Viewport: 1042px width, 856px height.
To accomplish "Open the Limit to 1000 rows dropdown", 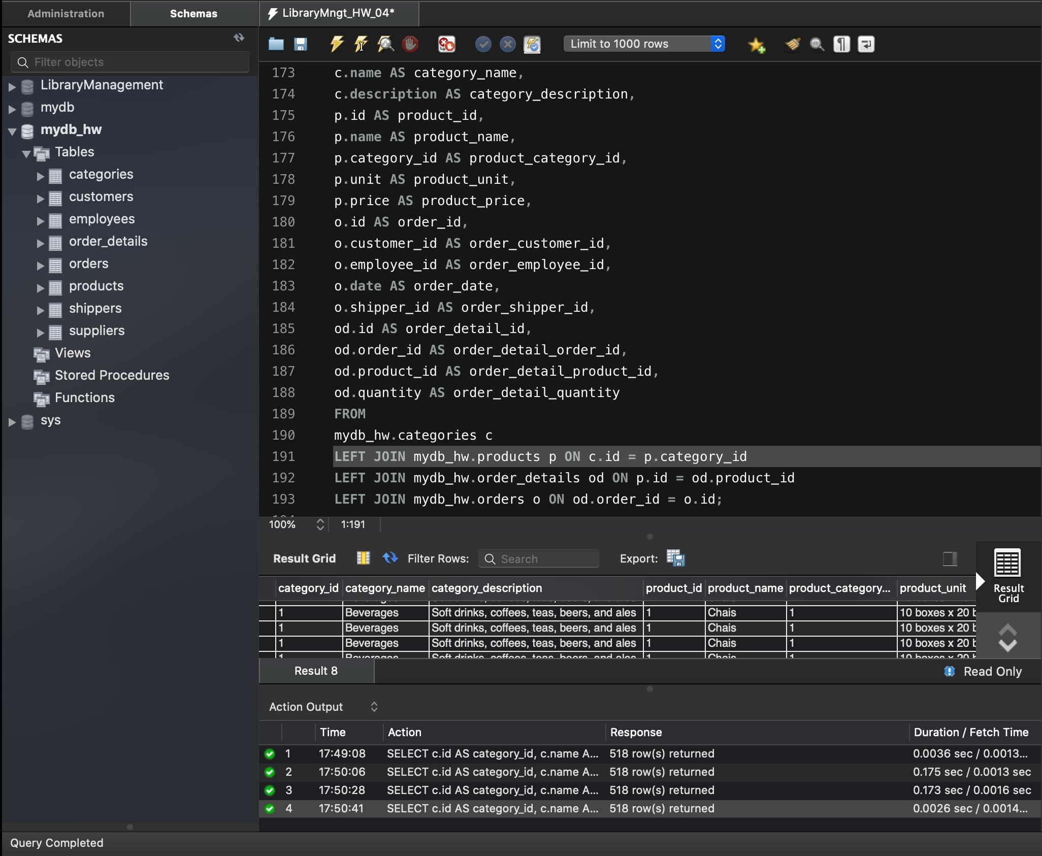I will 644,44.
